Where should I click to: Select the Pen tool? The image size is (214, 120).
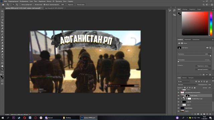click(2, 54)
